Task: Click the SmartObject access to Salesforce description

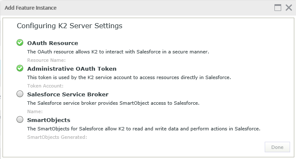Action: pyautogui.click(x=113, y=103)
